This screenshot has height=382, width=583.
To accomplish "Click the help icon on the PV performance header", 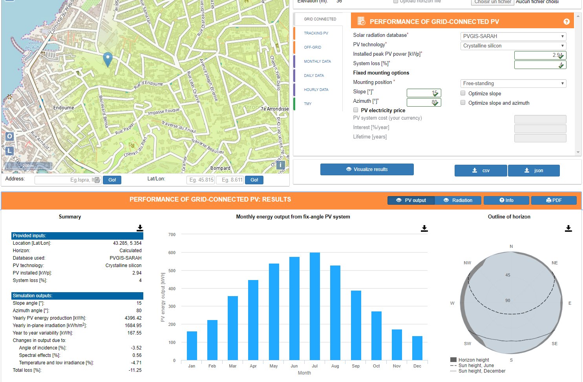I will 567,22.
